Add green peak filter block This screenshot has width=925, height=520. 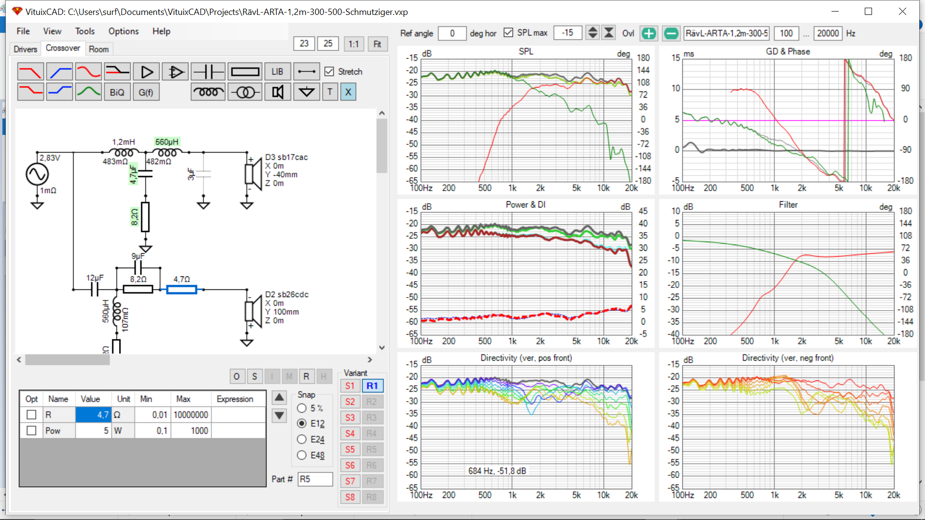88,92
